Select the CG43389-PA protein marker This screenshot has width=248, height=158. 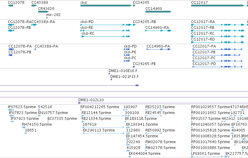36,49
